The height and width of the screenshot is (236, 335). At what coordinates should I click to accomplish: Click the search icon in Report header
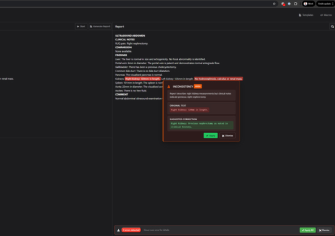coord(332,26)
